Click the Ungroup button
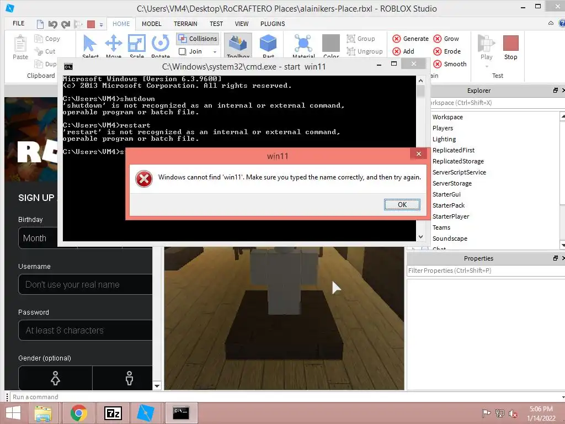This screenshot has width=565, height=424. click(x=365, y=51)
